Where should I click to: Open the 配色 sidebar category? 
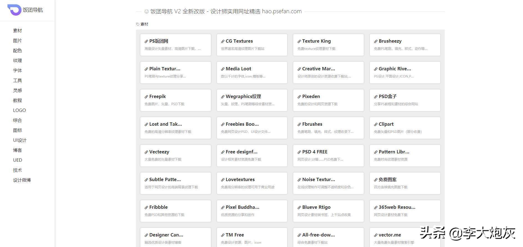(17, 51)
